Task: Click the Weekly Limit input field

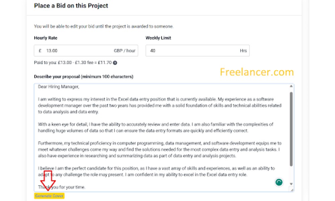Action: coord(197,51)
